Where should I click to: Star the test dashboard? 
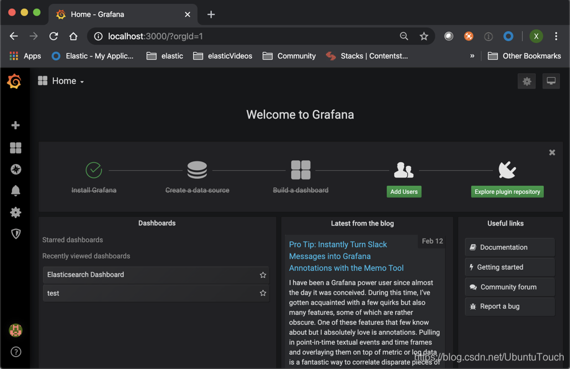[x=263, y=293]
